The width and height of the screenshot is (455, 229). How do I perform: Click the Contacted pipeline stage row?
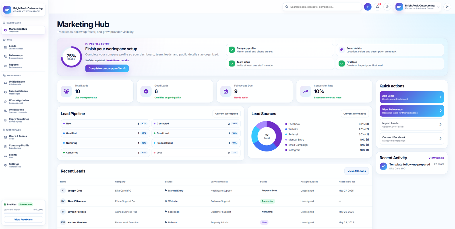point(196,124)
